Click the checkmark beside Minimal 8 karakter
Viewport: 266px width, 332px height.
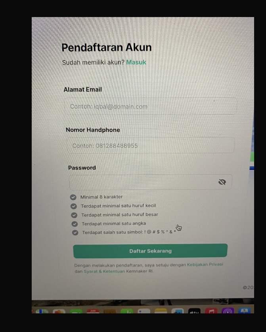point(73,197)
